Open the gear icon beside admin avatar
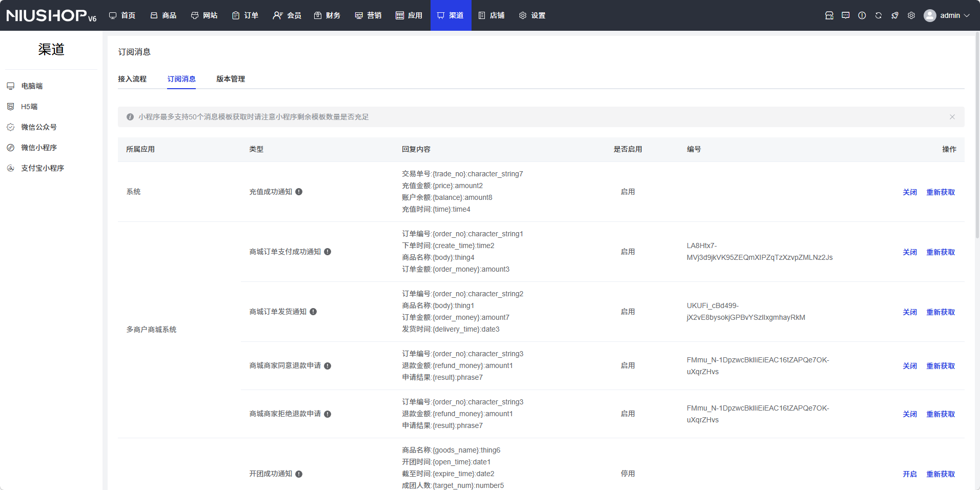The width and height of the screenshot is (980, 490). 911,15
